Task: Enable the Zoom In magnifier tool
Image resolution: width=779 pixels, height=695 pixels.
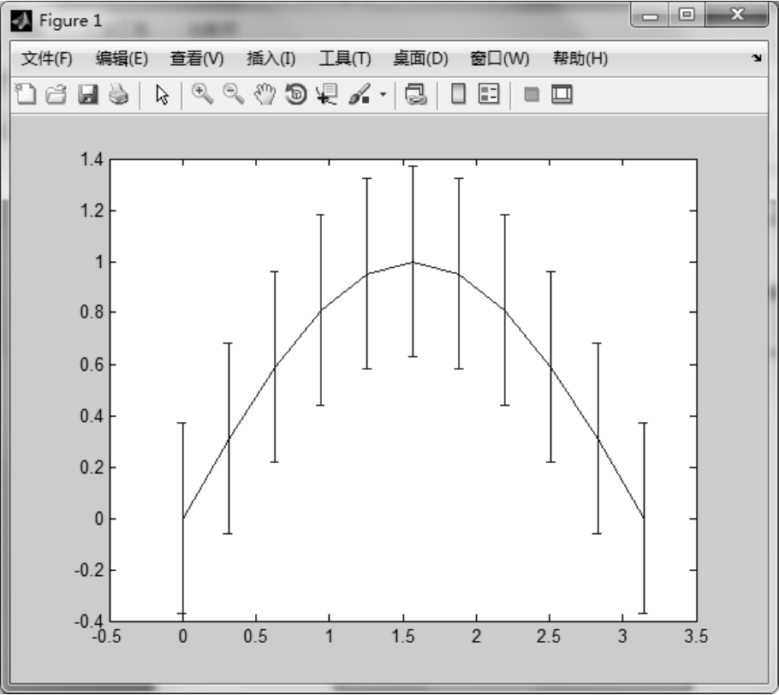Action: pos(202,95)
